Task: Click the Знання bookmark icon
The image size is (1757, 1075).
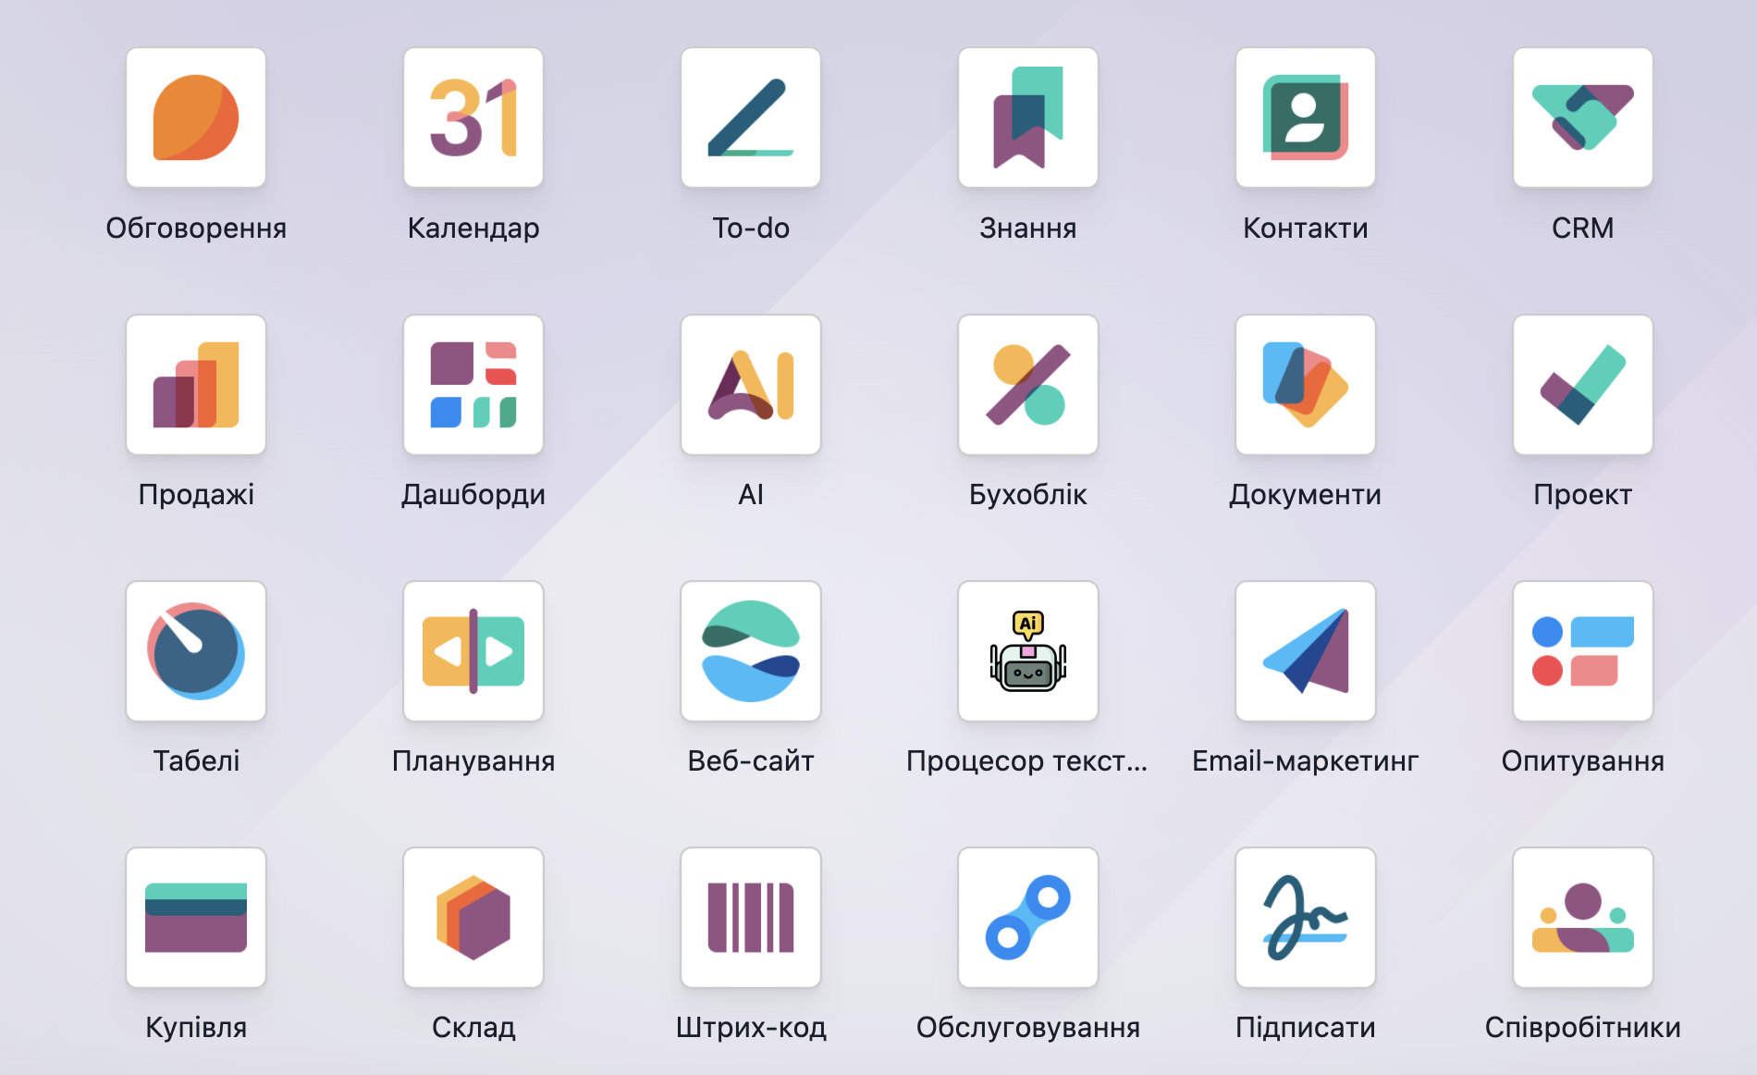Action: [x=1028, y=117]
